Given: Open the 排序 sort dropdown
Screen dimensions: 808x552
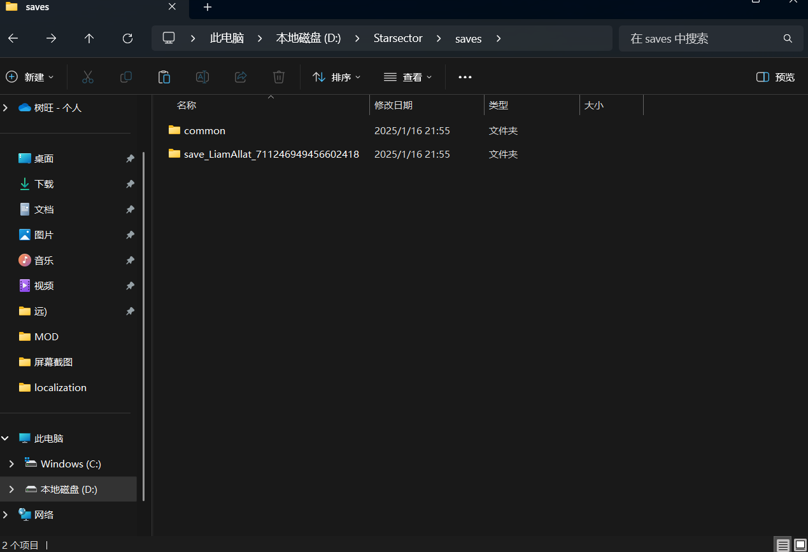Looking at the screenshot, I should pyautogui.click(x=337, y=77).
